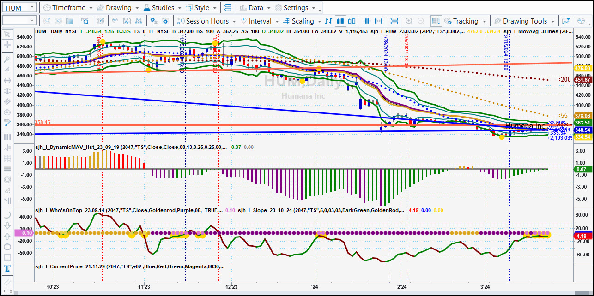Open the Data menu
Viewport: 594px width, 296px height.
pyautogui.click(x=255, y=8)
